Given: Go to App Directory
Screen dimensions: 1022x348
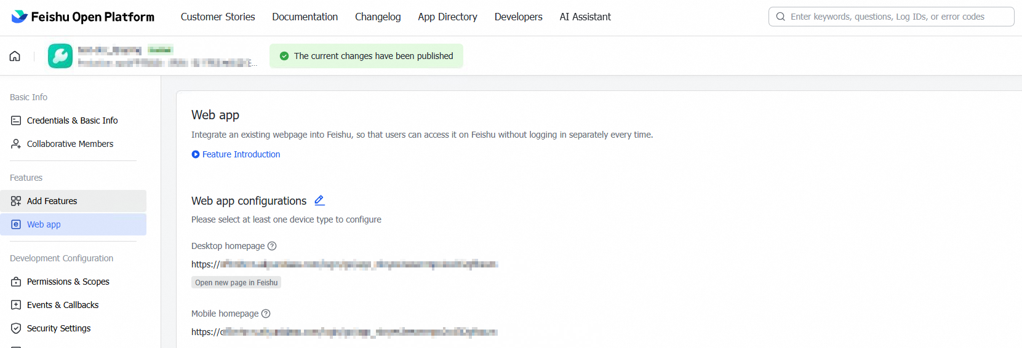Looking at the screenshot, I should point(447,17).
